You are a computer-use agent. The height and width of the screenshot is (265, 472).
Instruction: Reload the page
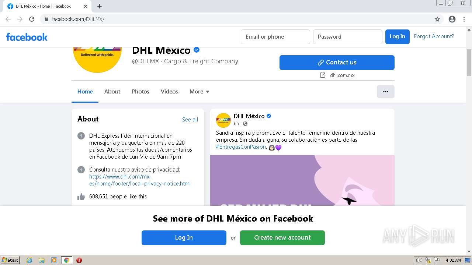[x=32, y=19]
